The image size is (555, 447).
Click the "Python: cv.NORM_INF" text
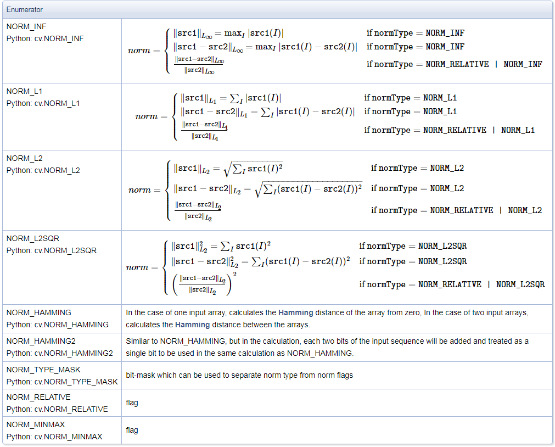[x=45, y=38]
